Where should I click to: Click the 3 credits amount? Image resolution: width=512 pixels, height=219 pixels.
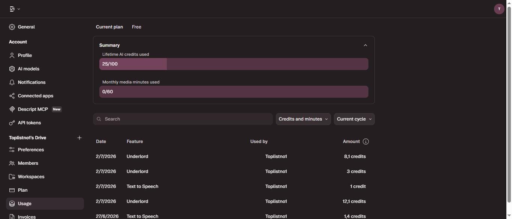[356, 171]
